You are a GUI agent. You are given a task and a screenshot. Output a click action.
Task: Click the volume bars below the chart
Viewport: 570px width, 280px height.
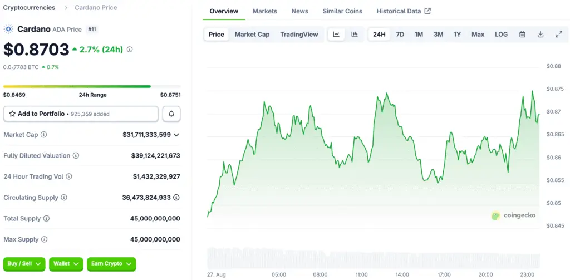click(x=374, y=258)
